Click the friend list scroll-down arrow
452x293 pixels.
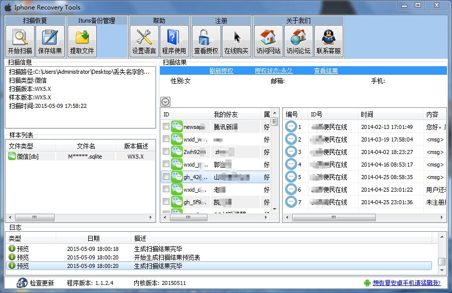click(x=275, y=209)
